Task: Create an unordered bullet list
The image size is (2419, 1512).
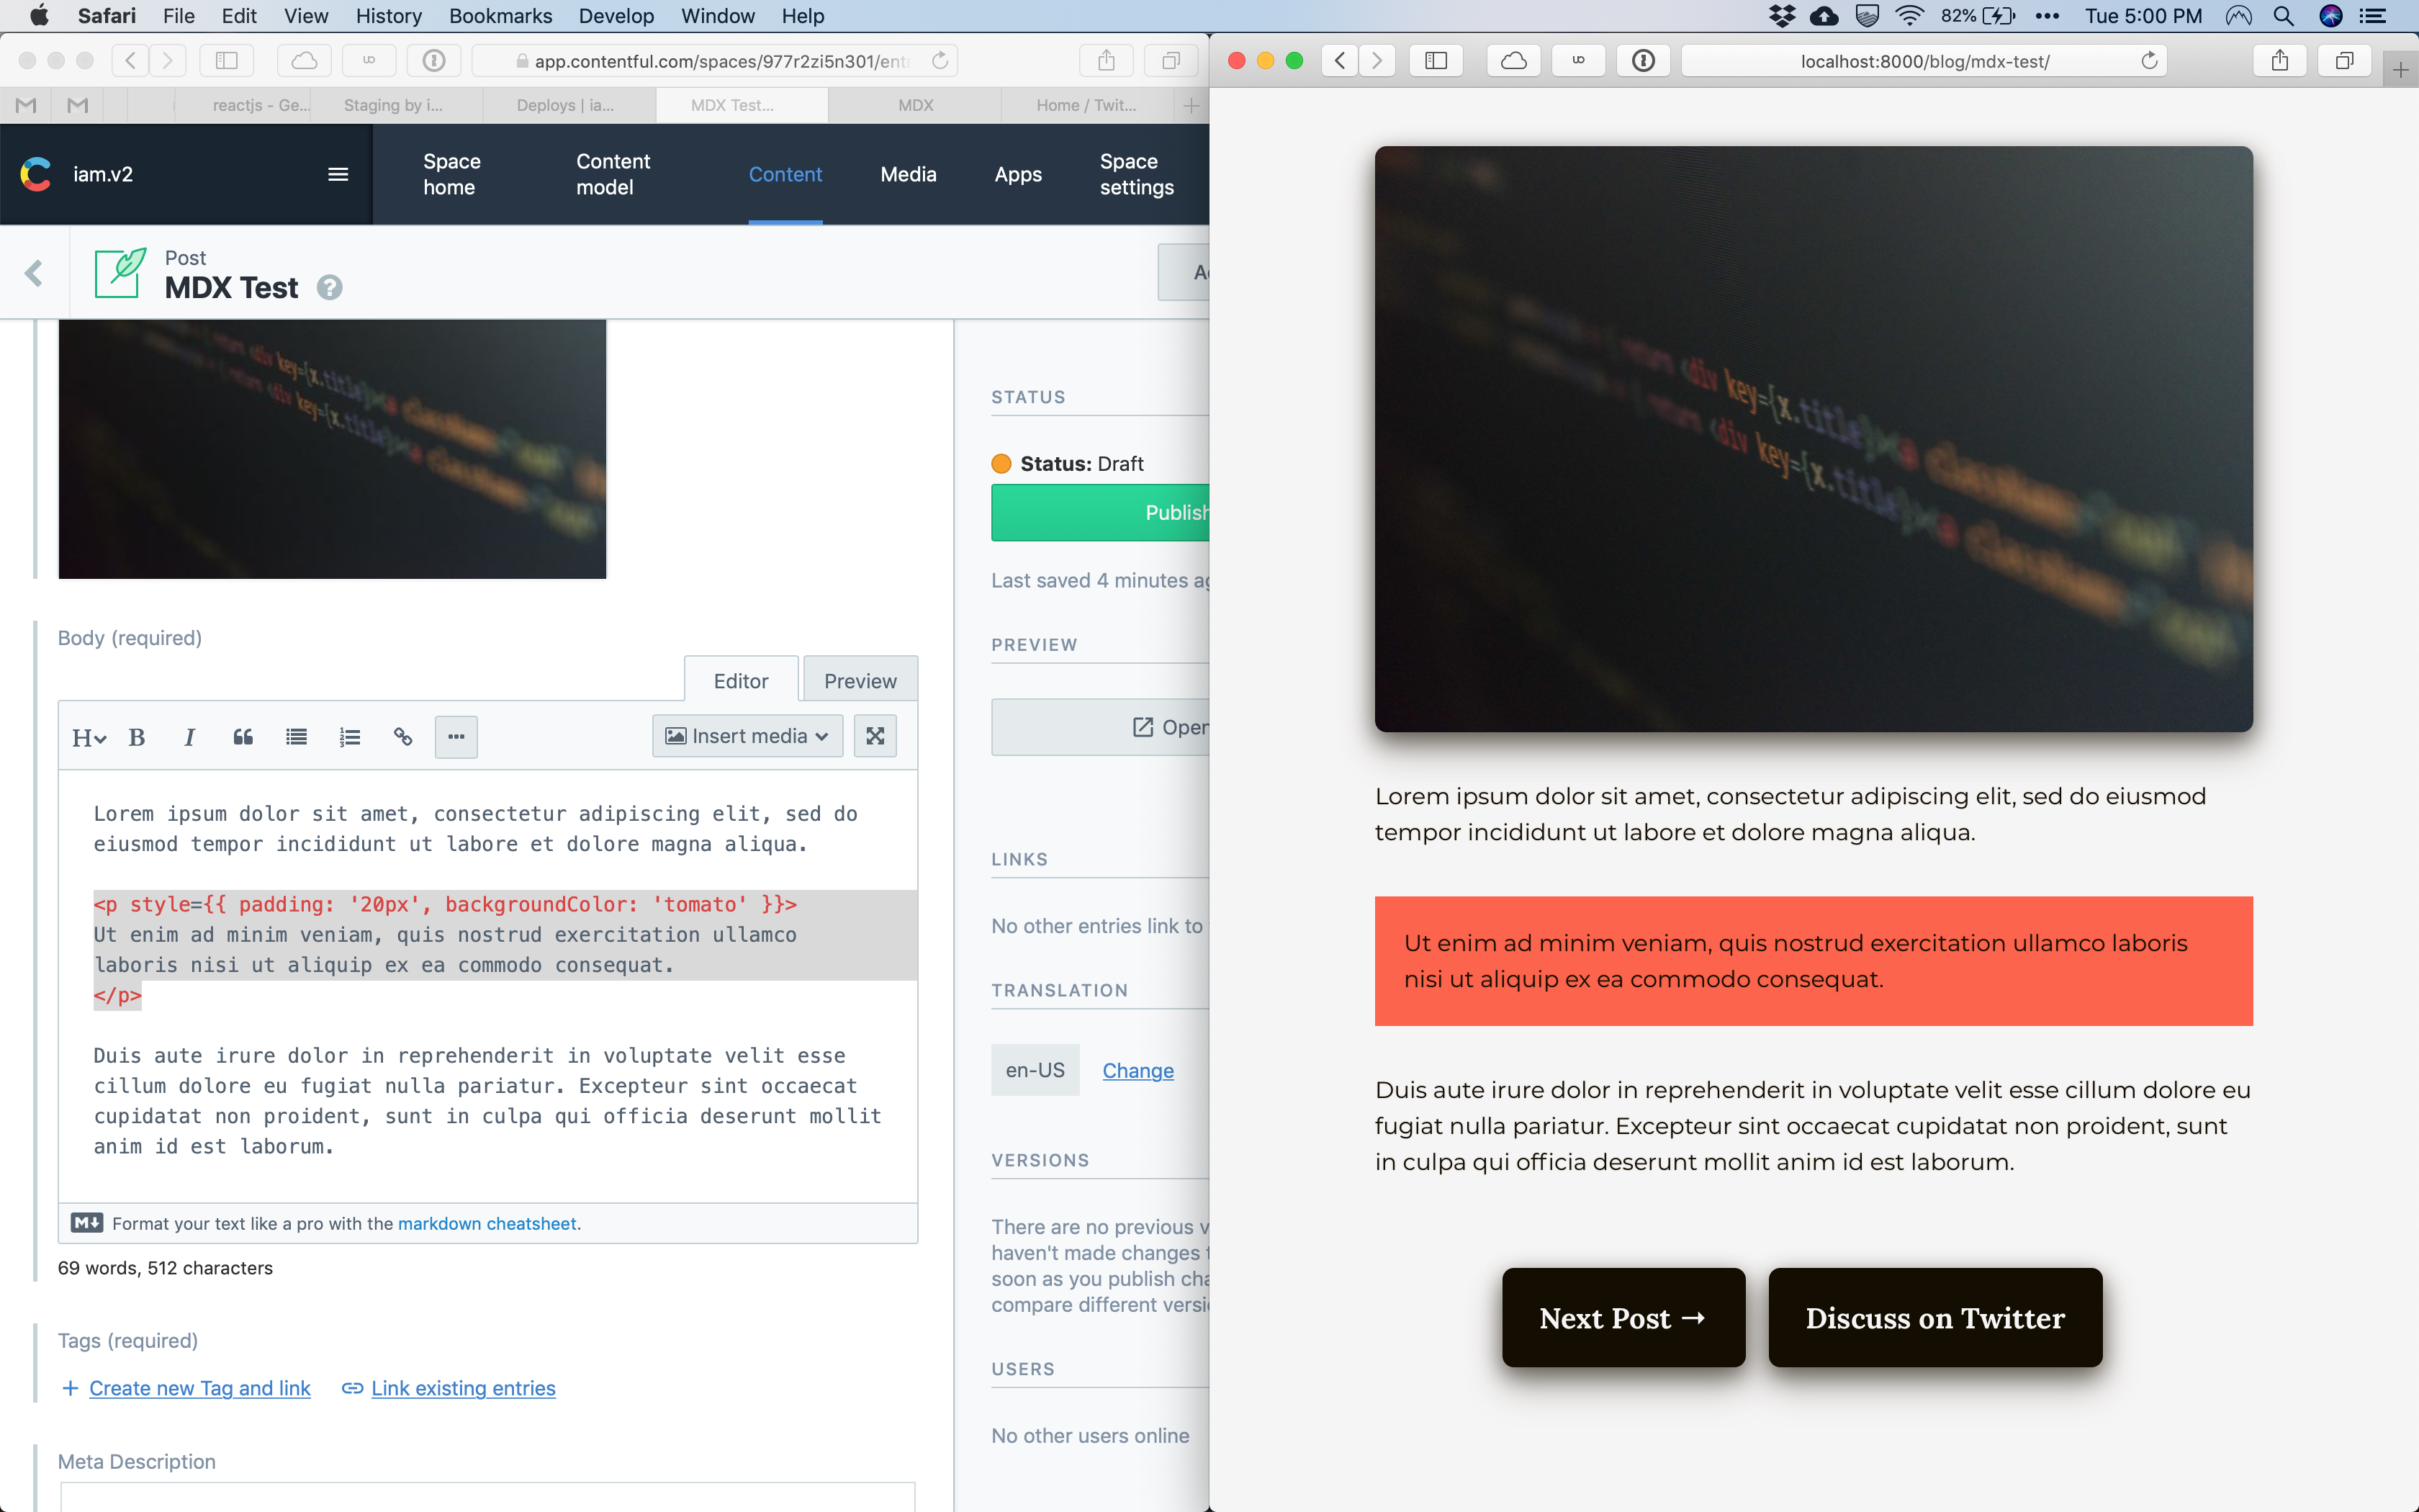Action: [296, 737]
